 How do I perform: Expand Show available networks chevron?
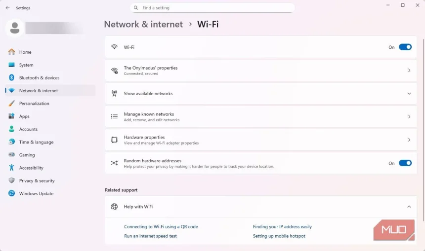[409, 94]
